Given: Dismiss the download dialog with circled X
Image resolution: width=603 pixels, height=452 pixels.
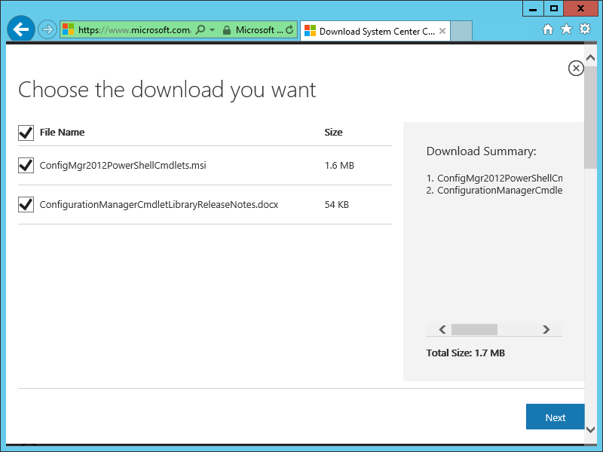Looking at the screenshot, I should [x=576, y=69].
